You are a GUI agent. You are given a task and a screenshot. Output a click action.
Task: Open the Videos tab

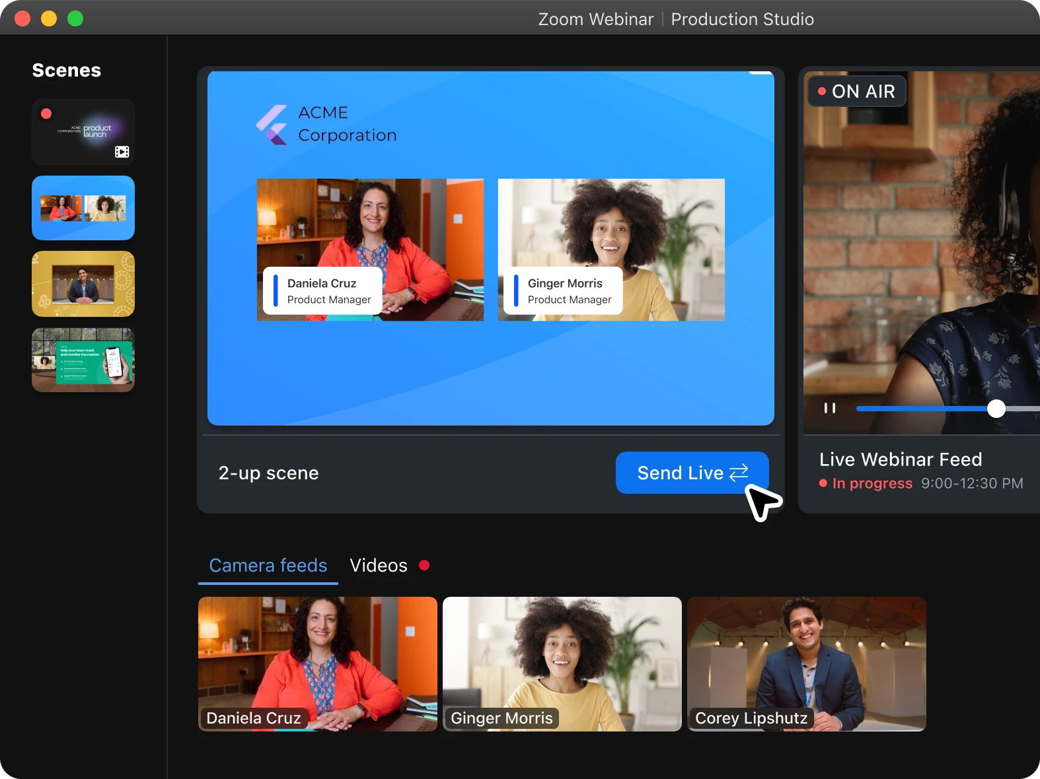[378, 565]
